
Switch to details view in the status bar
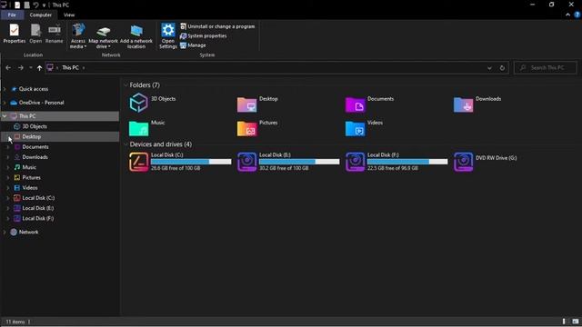pos(564,322)
